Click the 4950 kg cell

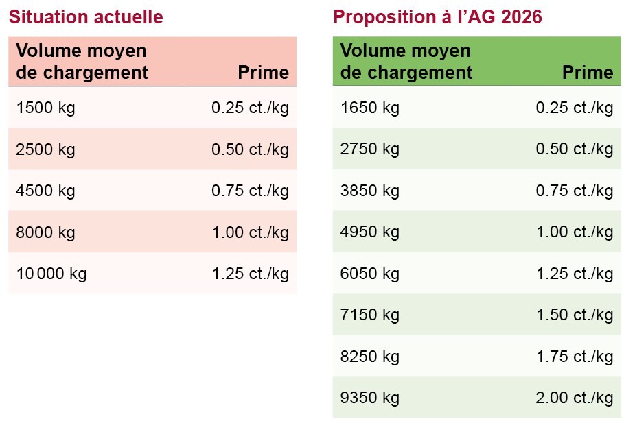tap(369, 232)
